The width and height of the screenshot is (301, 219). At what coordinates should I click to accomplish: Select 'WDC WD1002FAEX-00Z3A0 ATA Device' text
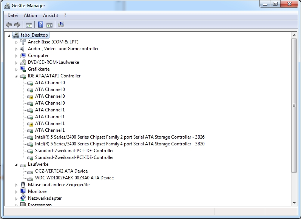[x=74, y=178]
